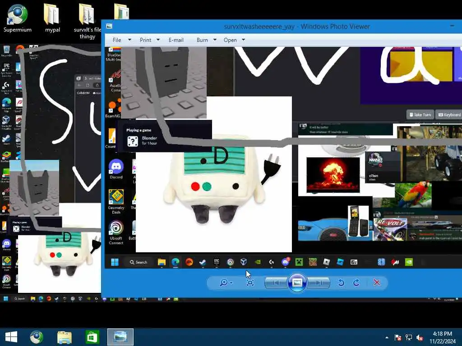This screenshot has height=346, width=462.
Task: Open the Burn menu
Action: (202, 40)
